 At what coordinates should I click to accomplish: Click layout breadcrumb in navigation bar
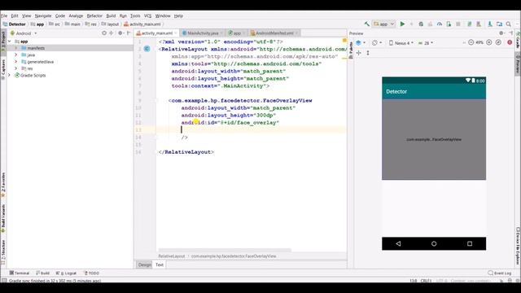(x=110, y=24)
